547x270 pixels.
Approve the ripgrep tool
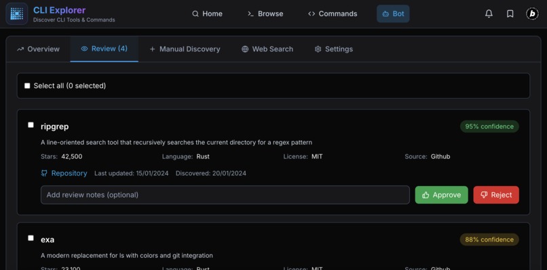(x=441, y=195)
